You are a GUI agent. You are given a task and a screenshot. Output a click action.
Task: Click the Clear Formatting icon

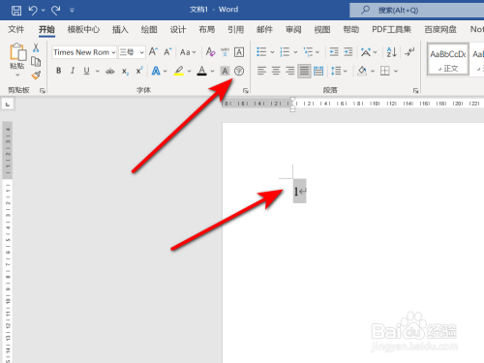(210, 52)
